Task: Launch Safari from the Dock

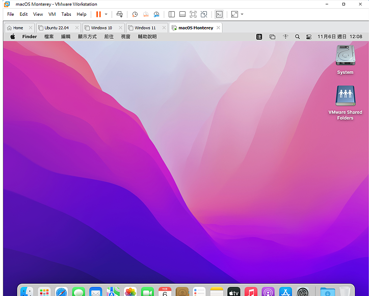Action: point(61,291)
